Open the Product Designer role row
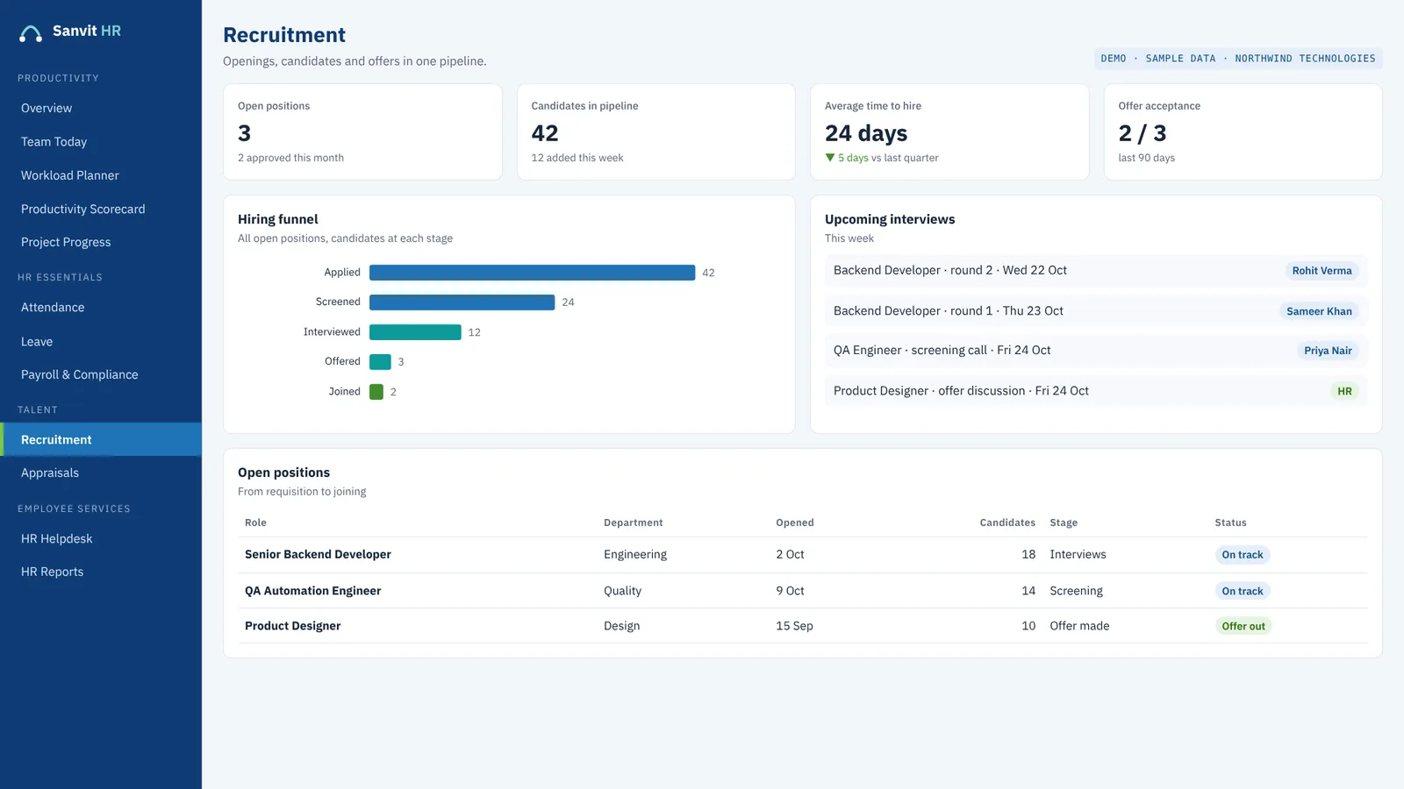The image size is (1404, 789). click(803, 626)
